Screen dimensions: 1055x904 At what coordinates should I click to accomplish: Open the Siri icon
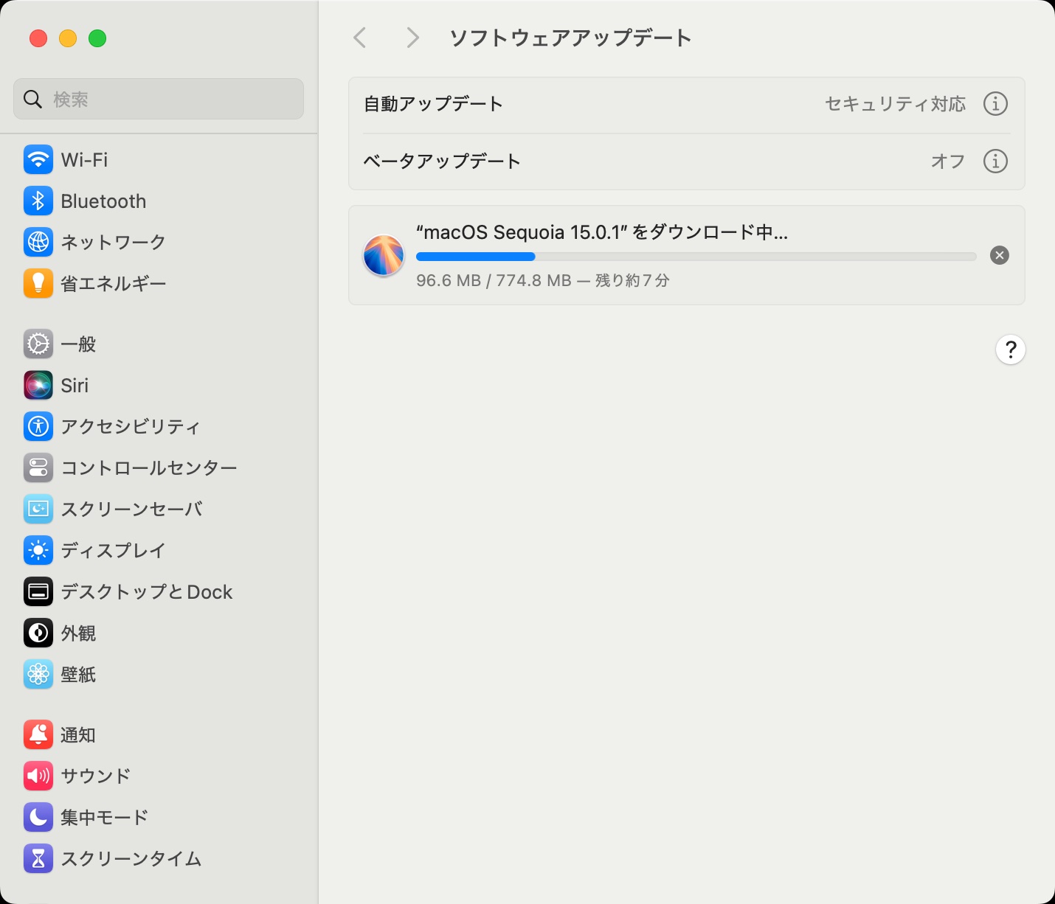38,385
